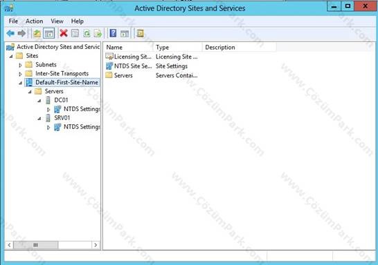Select Subnets label in the tree
This screenshot has height=265, width=378.
click(46, 64)
